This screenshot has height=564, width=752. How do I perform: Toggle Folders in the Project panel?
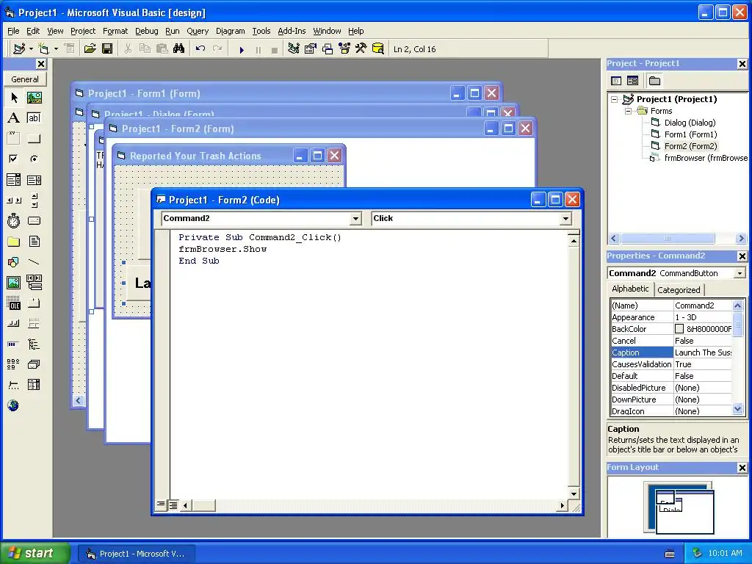click(654, 81)
